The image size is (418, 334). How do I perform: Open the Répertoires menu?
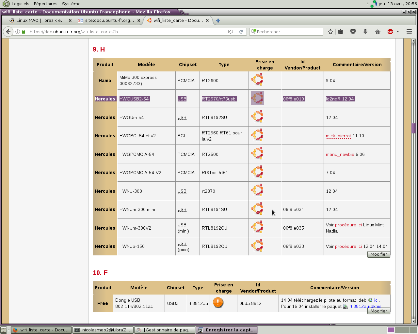[45, 4]
